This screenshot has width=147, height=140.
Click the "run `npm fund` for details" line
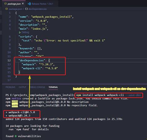[x=29, y=129]
